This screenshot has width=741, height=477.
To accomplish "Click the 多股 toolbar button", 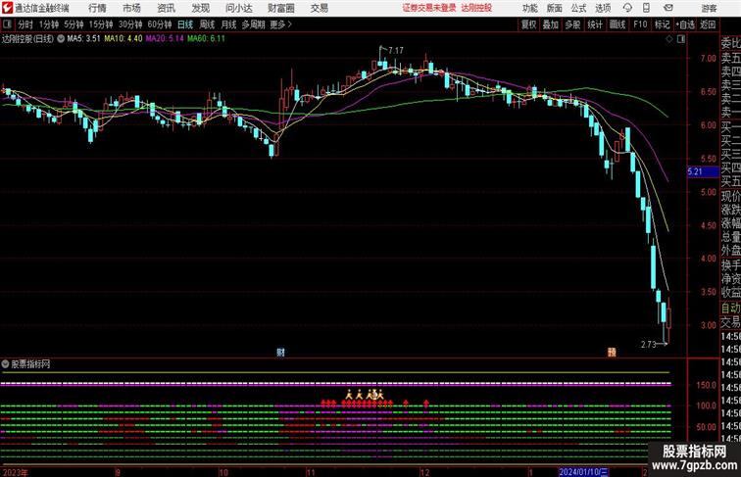I will (x=572, y=24).
